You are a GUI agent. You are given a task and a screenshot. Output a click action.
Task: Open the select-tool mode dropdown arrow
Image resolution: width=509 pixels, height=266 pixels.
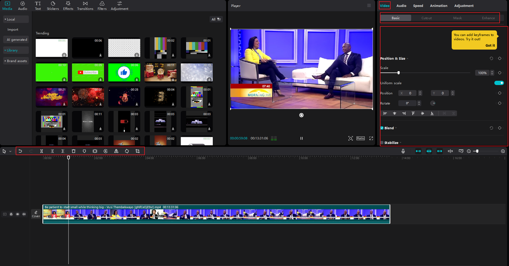(x=10, y=151)
